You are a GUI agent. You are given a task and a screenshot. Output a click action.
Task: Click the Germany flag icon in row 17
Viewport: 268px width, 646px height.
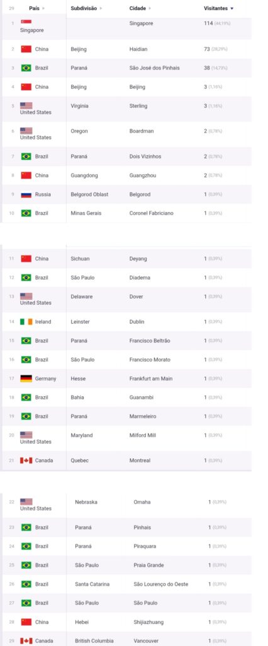pos(26,379)
